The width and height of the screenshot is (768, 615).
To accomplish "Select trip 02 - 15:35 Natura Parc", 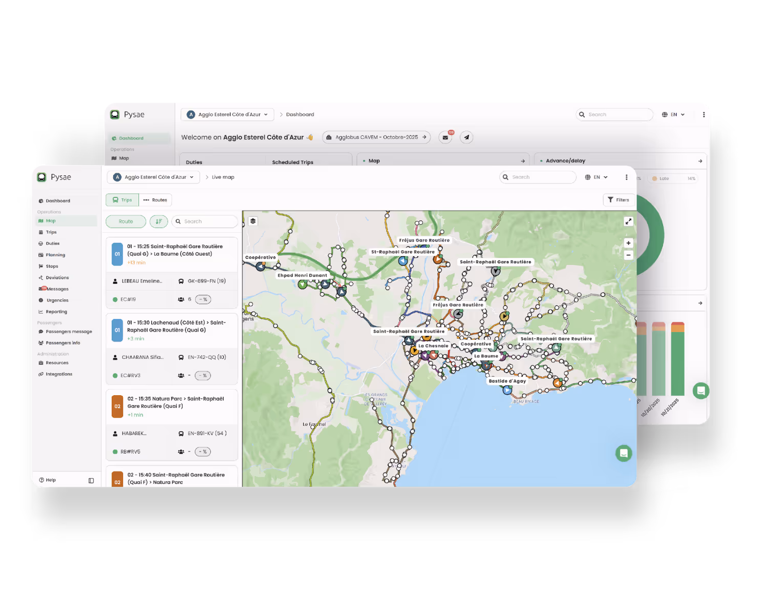I will click(172, 406).
